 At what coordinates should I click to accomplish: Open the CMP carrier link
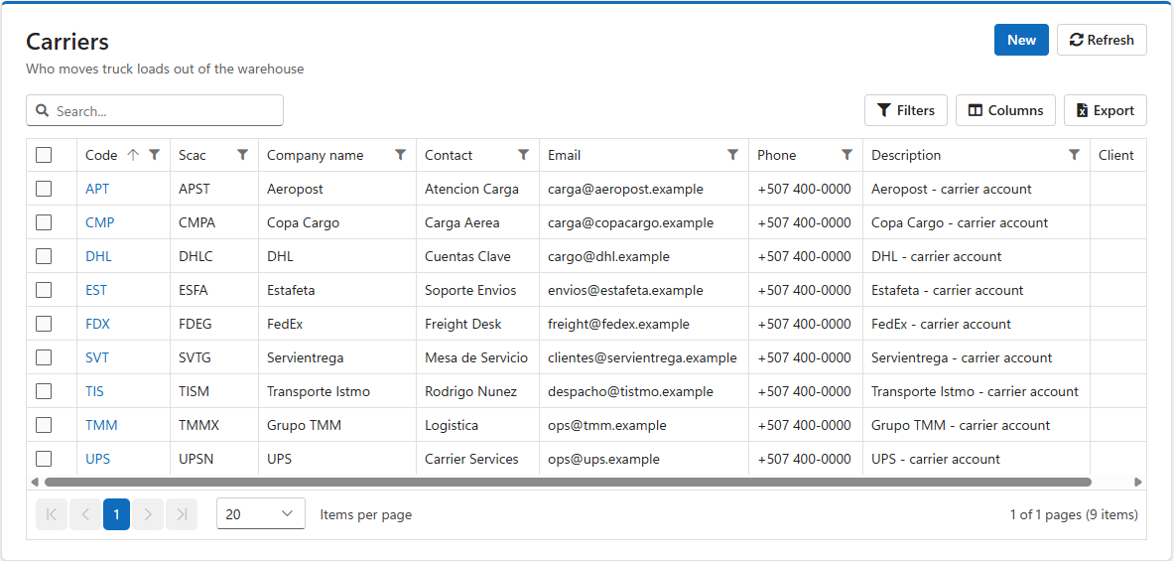coord(99,222)
